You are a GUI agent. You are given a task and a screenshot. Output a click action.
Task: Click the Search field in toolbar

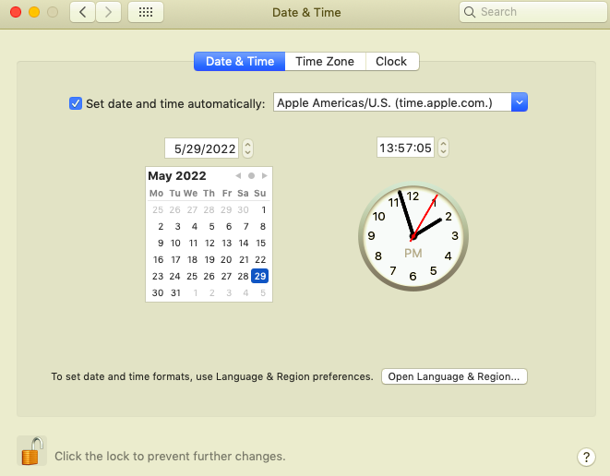(x=533, y=12)
